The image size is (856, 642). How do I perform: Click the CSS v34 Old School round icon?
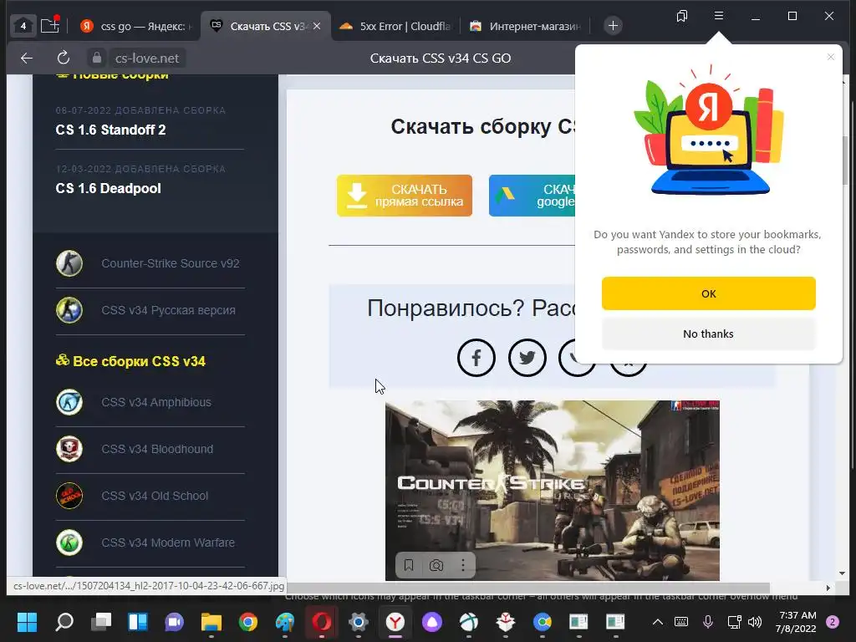tap(69, 496)
